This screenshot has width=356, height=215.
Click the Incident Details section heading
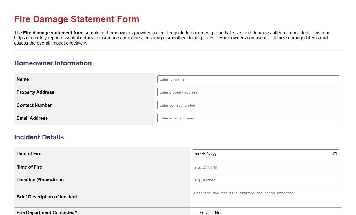39,137
